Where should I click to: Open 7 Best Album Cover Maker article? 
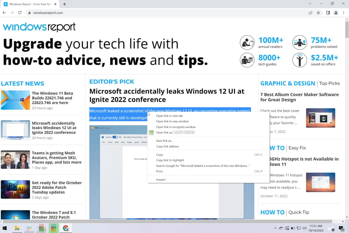coord(299,97)
